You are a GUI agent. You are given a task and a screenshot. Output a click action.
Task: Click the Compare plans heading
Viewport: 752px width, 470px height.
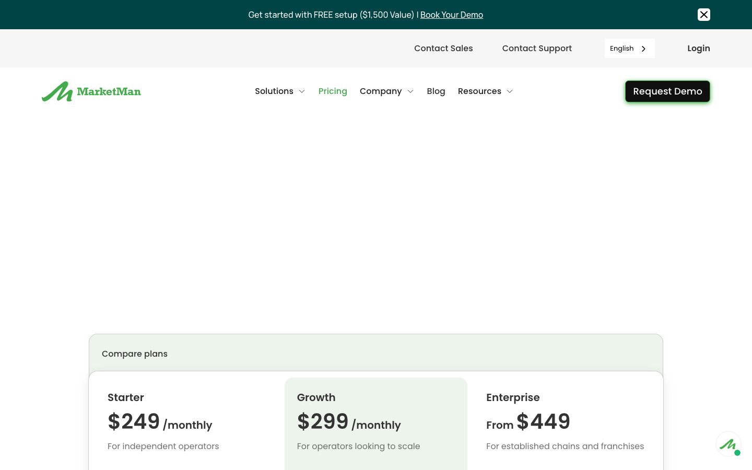[x=135, y=354]
